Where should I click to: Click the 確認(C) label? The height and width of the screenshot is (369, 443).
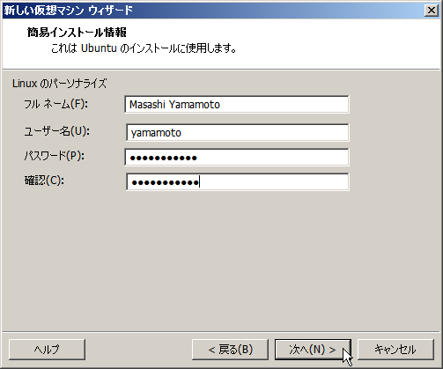click(x=44, y=181)
